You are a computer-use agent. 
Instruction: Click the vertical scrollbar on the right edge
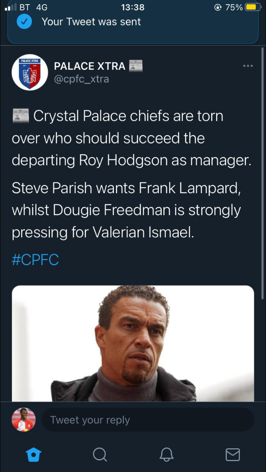(263, 175)
